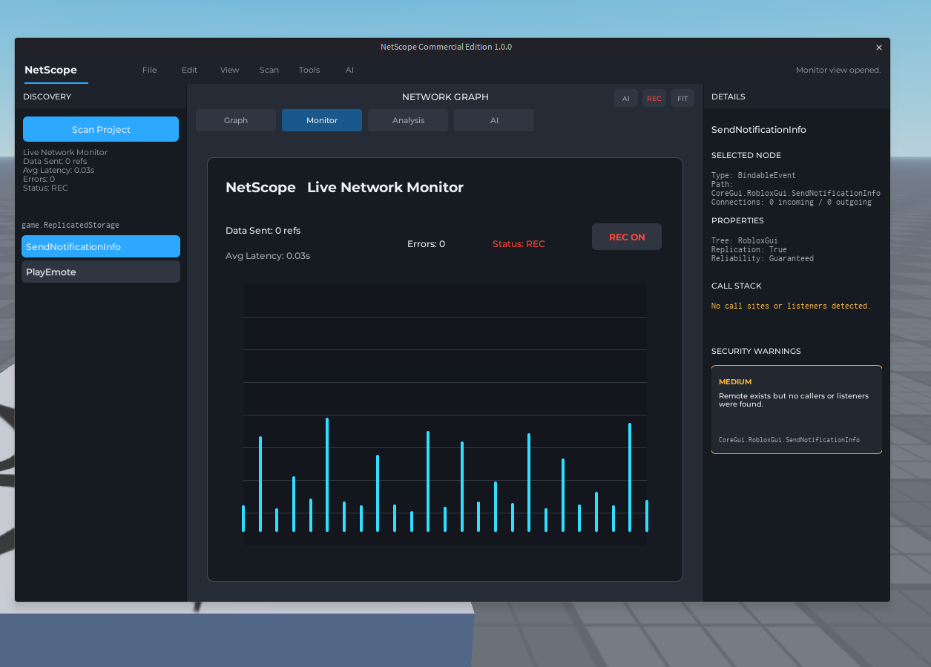The height and width of the screenshot is (667, 931).
Task: Switch to the Monitor tab
Action: click(x=322, y=120)
